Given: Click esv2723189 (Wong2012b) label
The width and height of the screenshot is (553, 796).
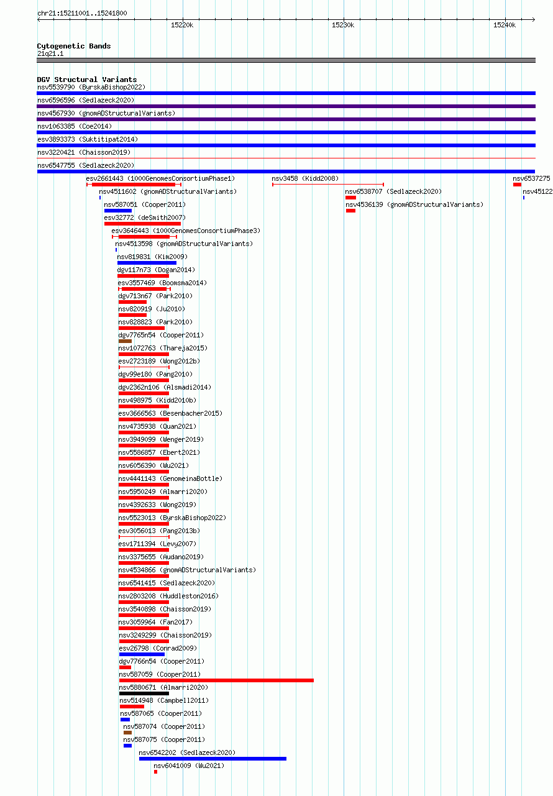Looking at the screenshot, I should (x=160, y=361).
